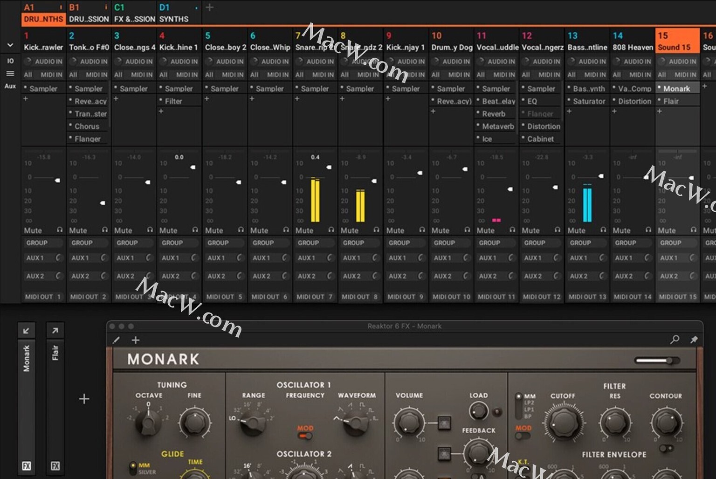Screen dimensions: 716x479
Task: Open GROUP output dropdown on channel 2
Action: (89, 243)
